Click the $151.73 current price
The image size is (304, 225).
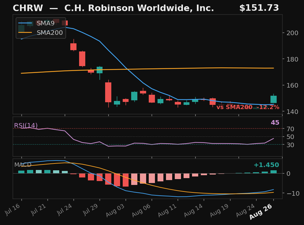point(259,8)
